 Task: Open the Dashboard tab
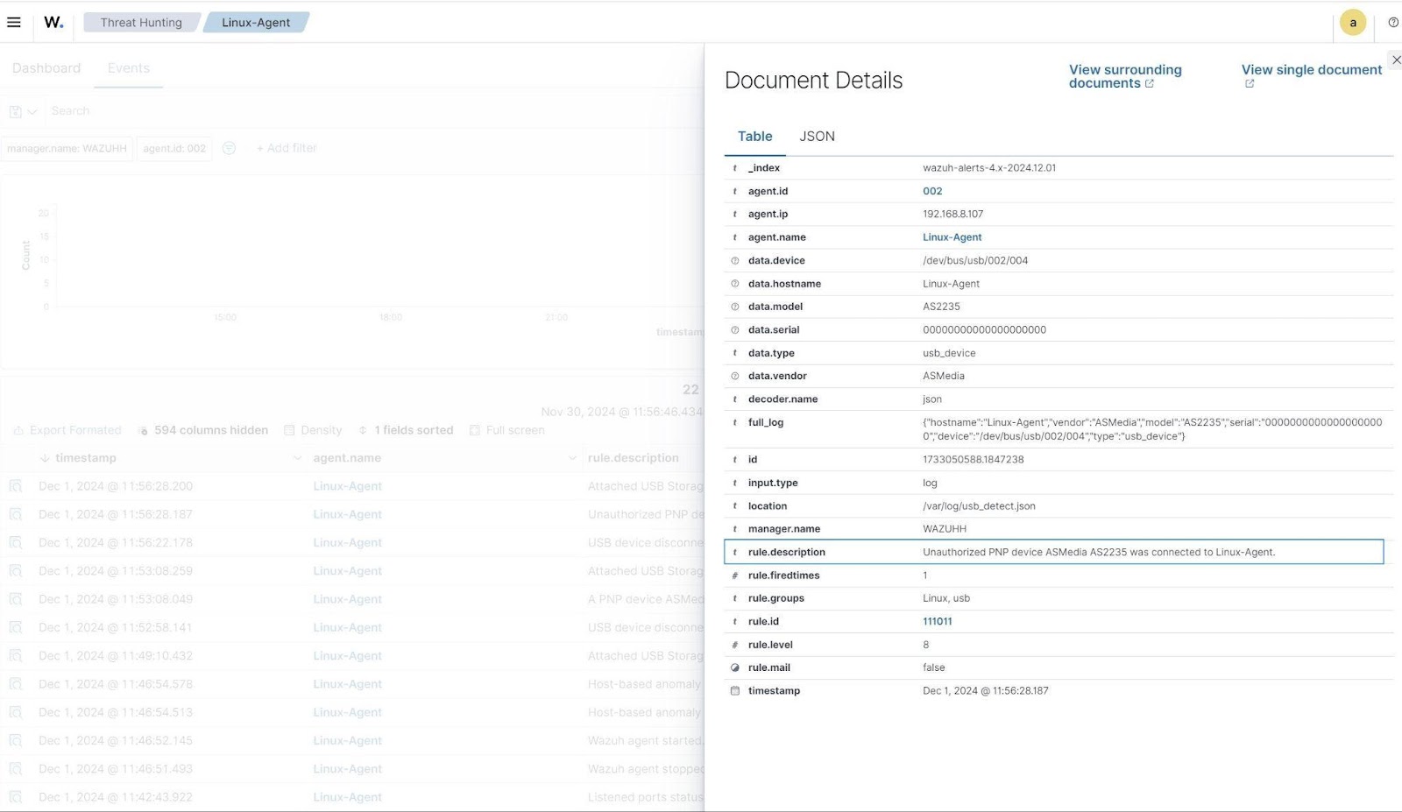tap(46, 68)
